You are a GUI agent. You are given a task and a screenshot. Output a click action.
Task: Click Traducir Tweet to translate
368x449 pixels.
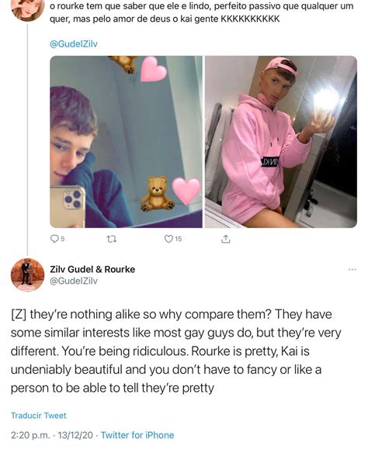(x=38, y=416)
